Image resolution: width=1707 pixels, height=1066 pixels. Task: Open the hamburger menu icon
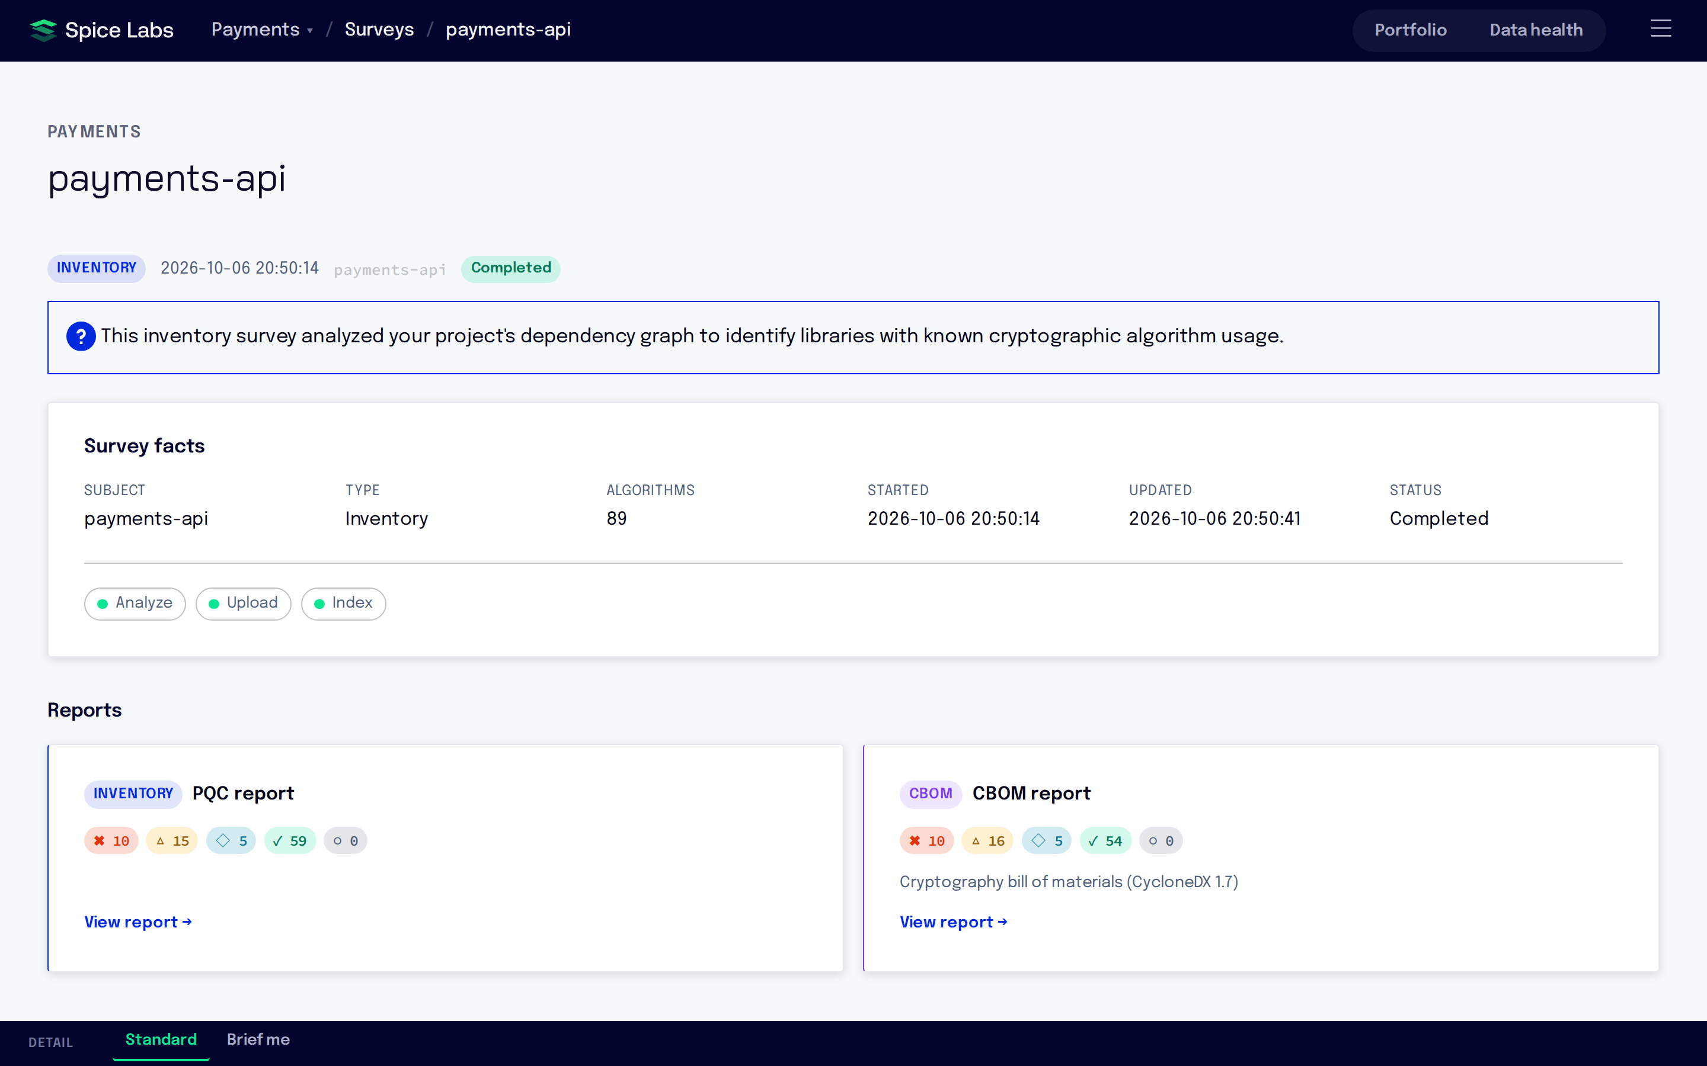tap(1660, 29)
